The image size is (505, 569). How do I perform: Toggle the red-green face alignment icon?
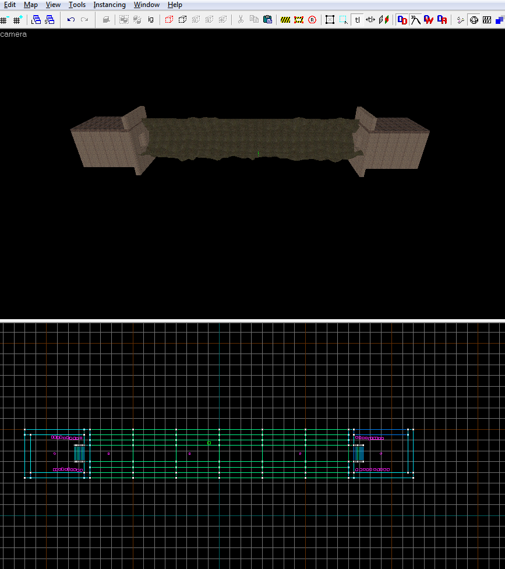[x=384, y=20]
